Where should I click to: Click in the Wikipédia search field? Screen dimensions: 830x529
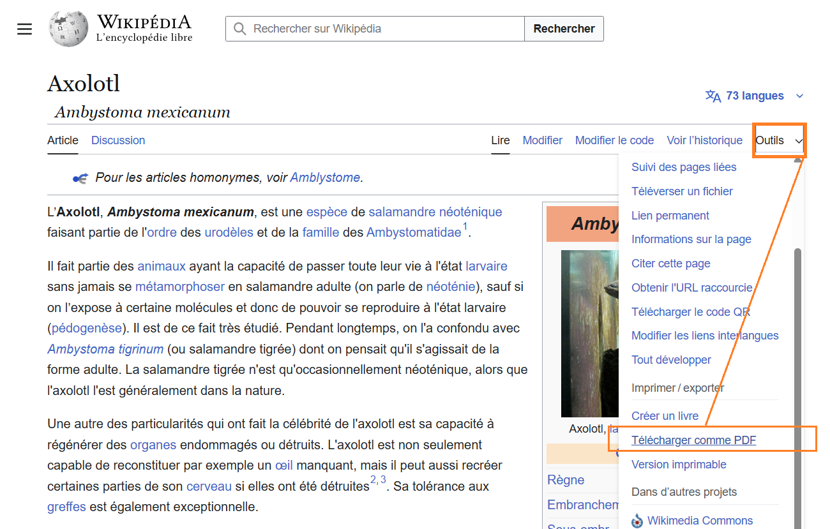tap(383, 29)
